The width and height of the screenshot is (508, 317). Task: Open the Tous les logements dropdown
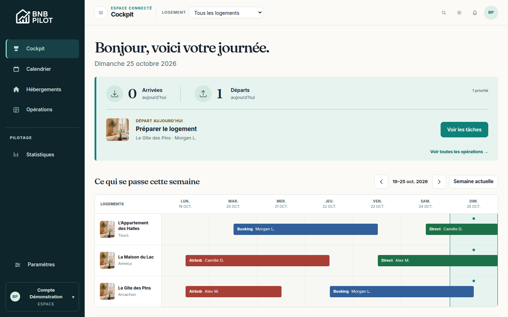click(x=226, y=13)
